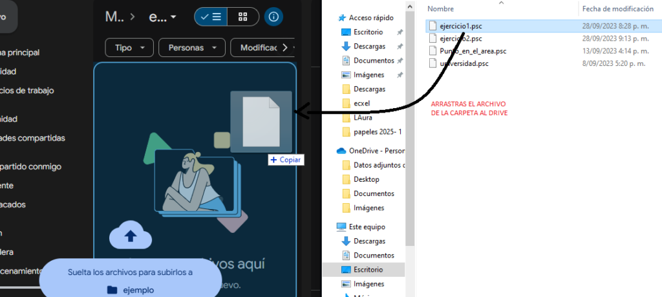Screen dimensions: 662x297
Task: Go to the parent breadcrumb in Drive
Action: [x=114, y=17]
